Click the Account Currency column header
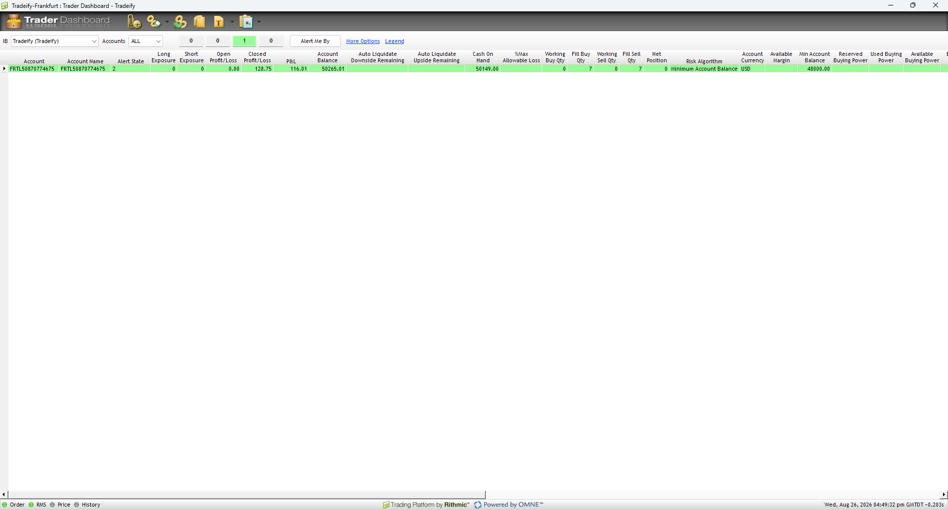 click(x=752, y=57)
